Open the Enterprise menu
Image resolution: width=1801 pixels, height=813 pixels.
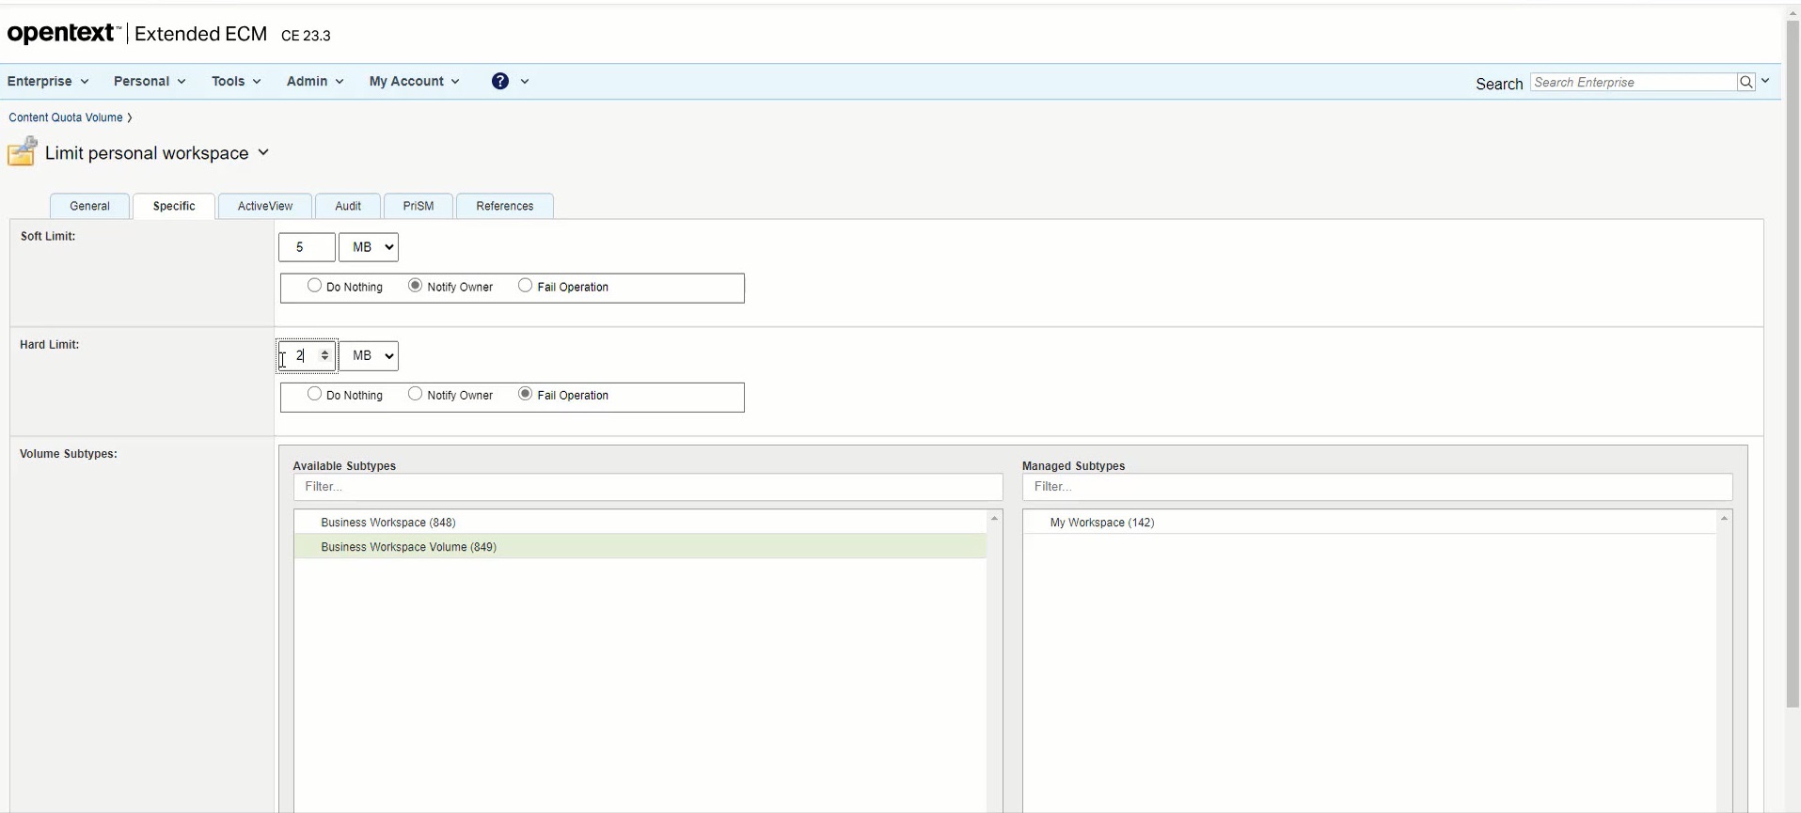[x=47, y=81]
